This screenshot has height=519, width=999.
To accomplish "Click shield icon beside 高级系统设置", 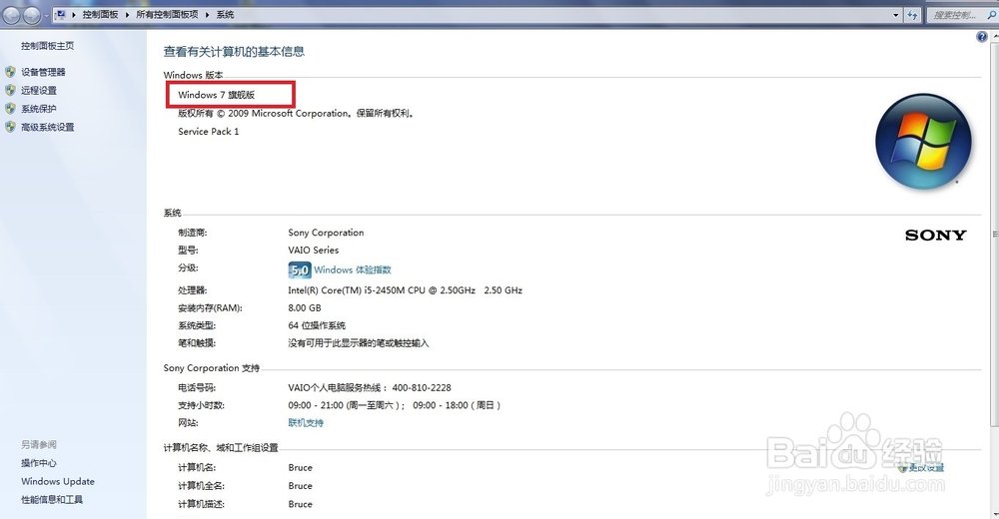I will (x=10, y=127).
